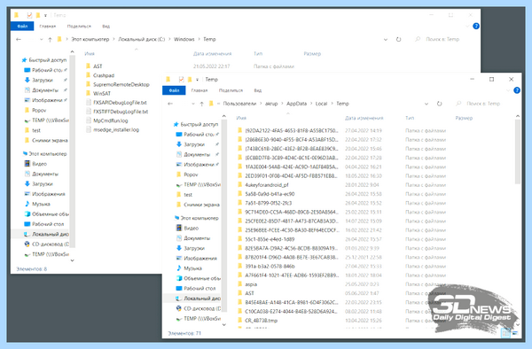Select the AST folder in back window
This screenshot has width=532, height=349.
tap(98, 66)
